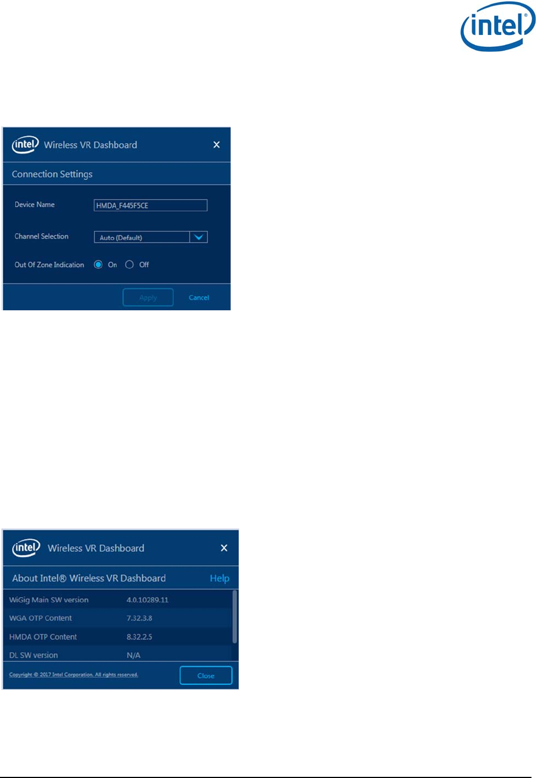Click the N/A value for DL SW

tap(133, 655)
